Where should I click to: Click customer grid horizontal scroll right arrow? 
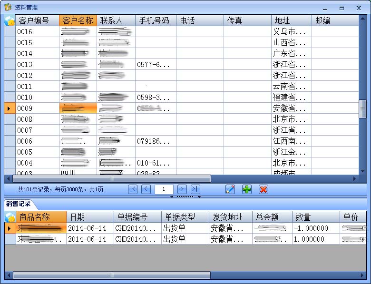pyautogui.click(x=355, y=179)
